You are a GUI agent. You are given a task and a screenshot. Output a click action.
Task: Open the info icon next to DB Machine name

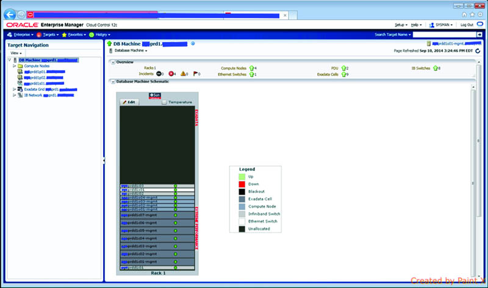pyautogui.click(x=193, y=43)
